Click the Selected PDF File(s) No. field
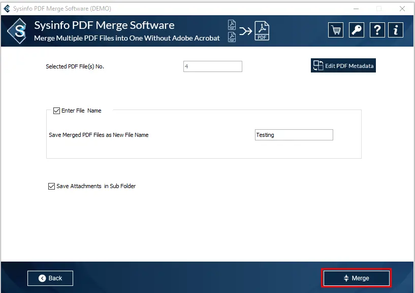The height and width of the screenshot is (293, 415). (x=212, y=66)
